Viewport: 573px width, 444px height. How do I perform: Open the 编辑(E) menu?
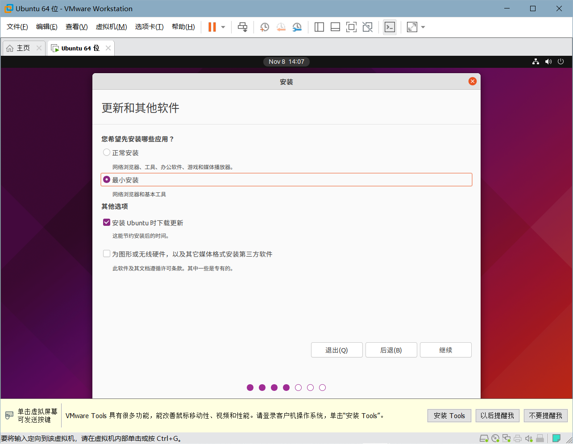coord(47,27)
